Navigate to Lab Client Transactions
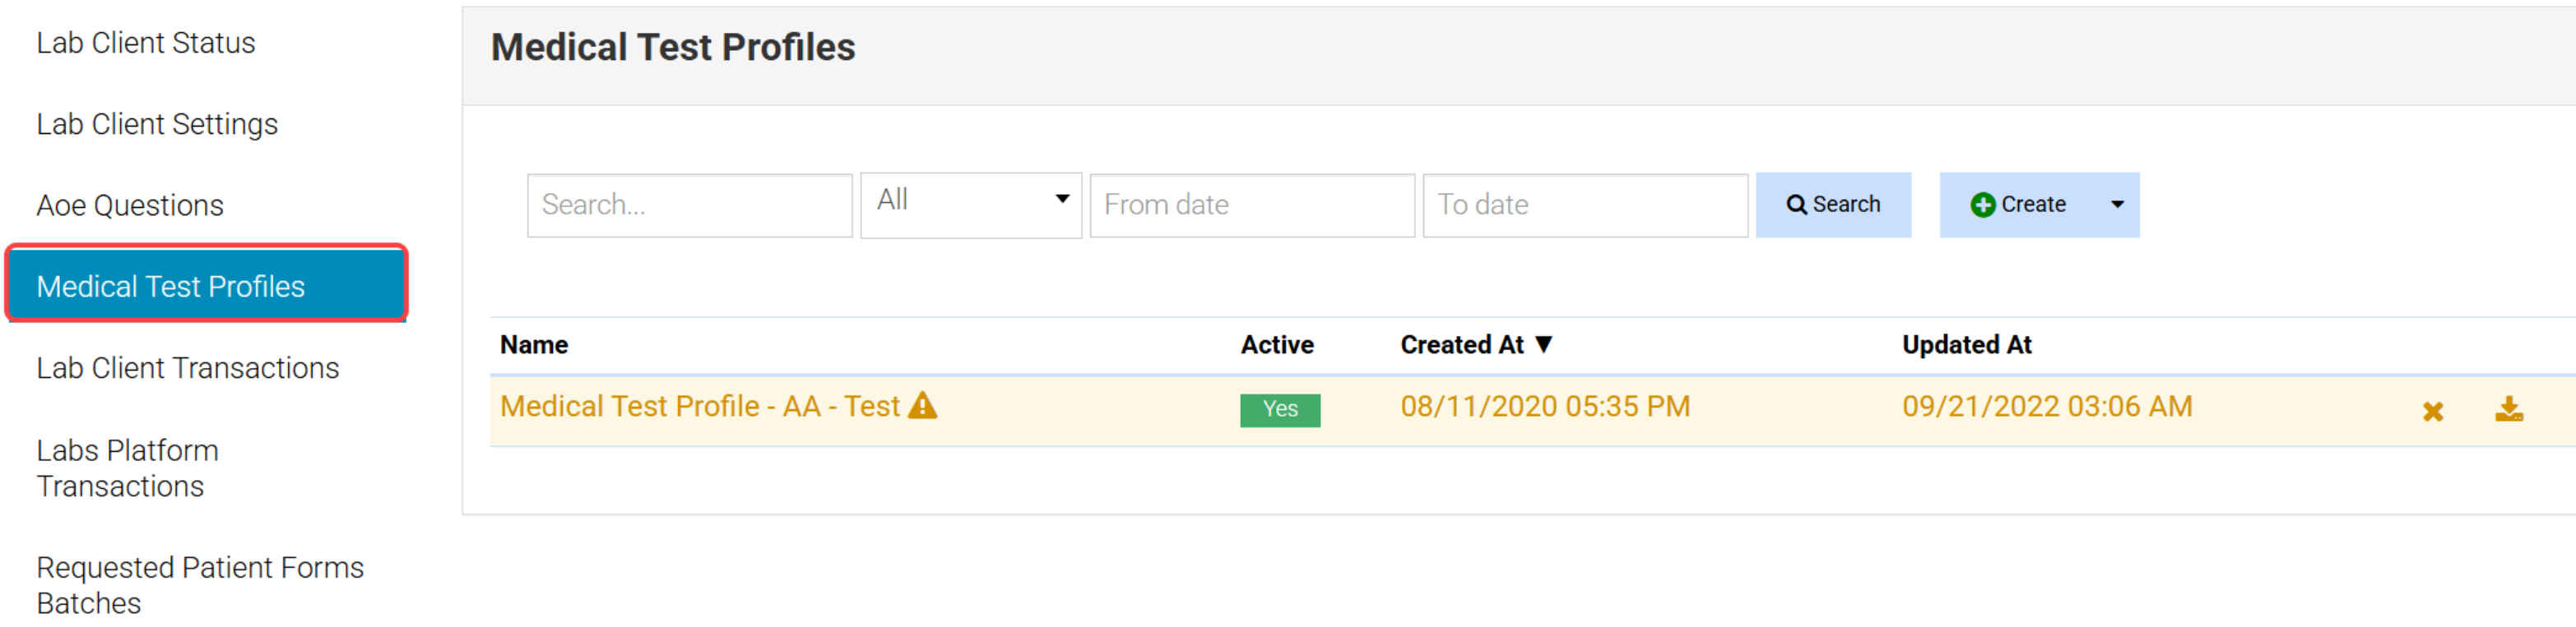Screen dimensions: 2576x627 188,367
